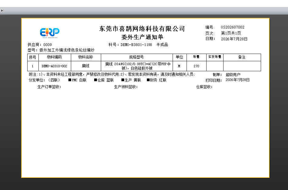The height and width of the screenshot is (190, 288).
Task: Click model text 委外加工外编浅绿色涤纶丝编纱
Action: coord(67,50)
